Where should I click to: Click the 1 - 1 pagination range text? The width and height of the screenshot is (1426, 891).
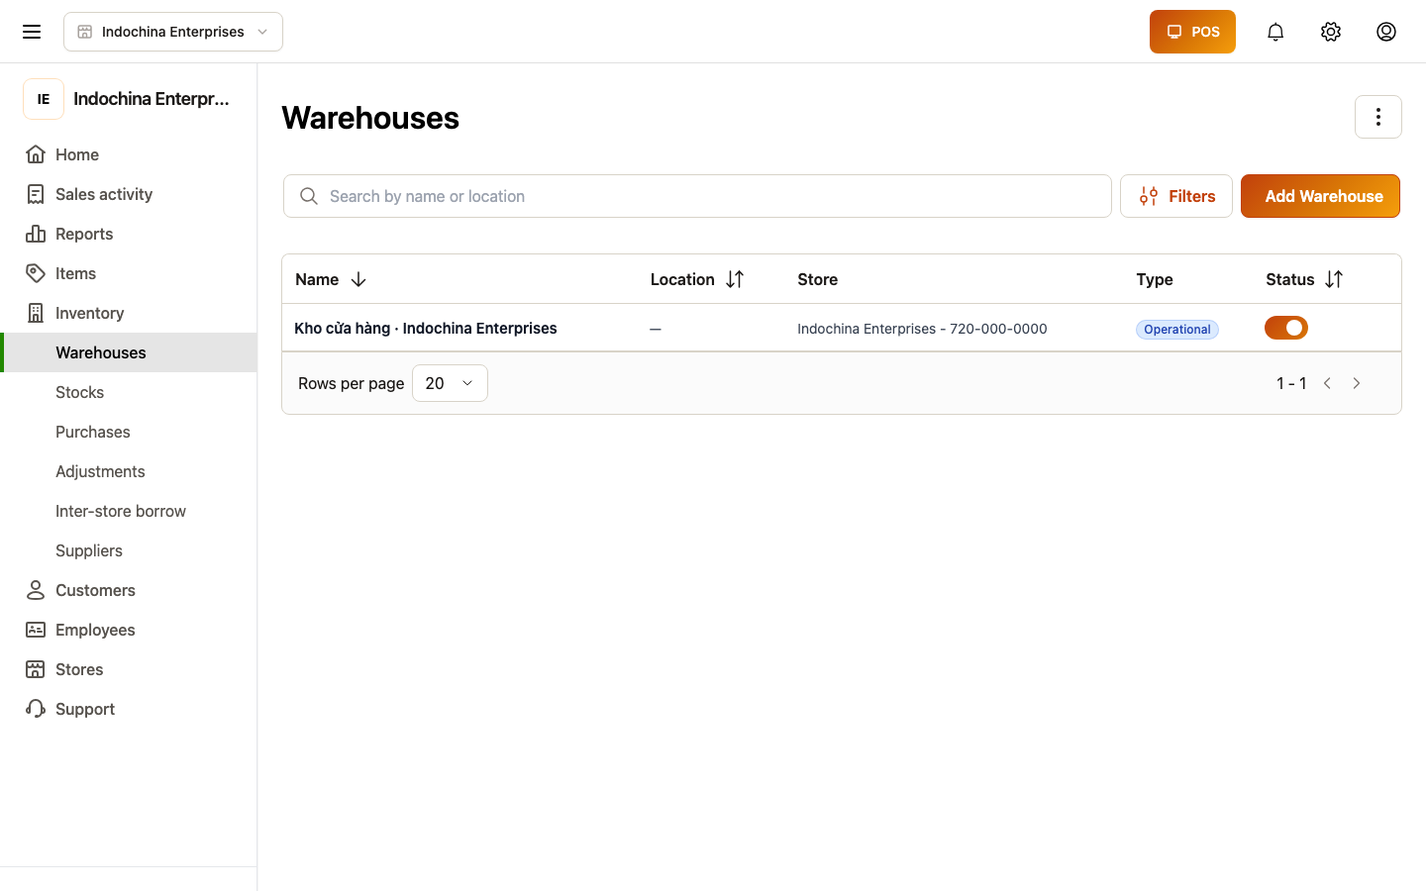(1291, 383)
